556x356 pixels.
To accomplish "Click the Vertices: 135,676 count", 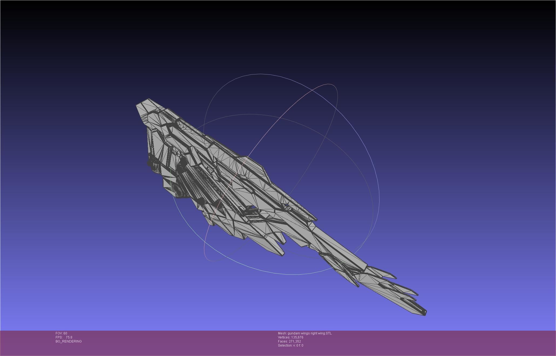I will 291,337.
